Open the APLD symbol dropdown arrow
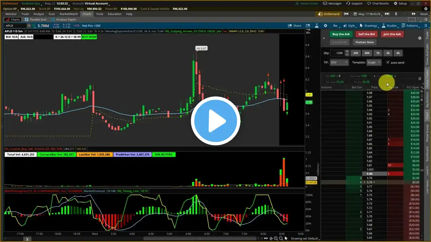This screenshot has width=431, height=242. point(29,26)
